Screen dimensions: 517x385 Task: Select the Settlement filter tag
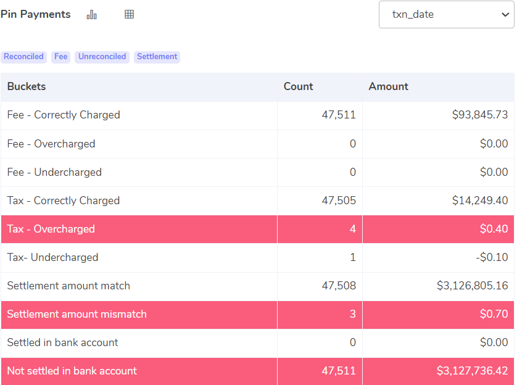point(157,57)
